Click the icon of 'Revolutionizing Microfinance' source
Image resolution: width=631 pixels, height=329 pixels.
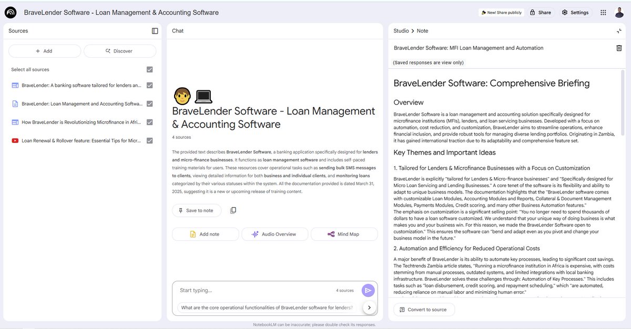click(15, 122)
